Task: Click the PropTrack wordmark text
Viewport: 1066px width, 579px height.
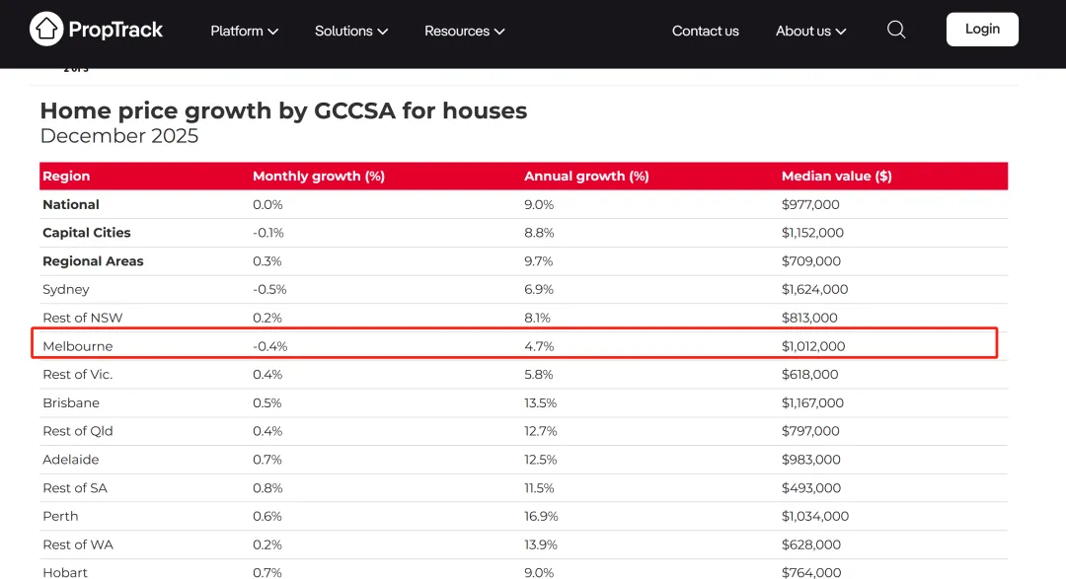Action: click(115, 30)
